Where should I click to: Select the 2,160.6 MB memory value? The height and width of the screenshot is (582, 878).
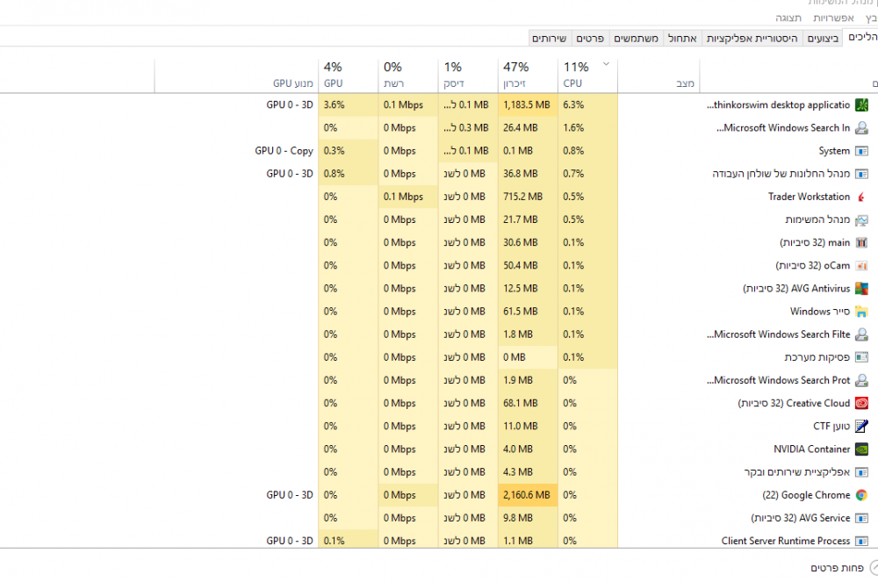pos(528,495)
